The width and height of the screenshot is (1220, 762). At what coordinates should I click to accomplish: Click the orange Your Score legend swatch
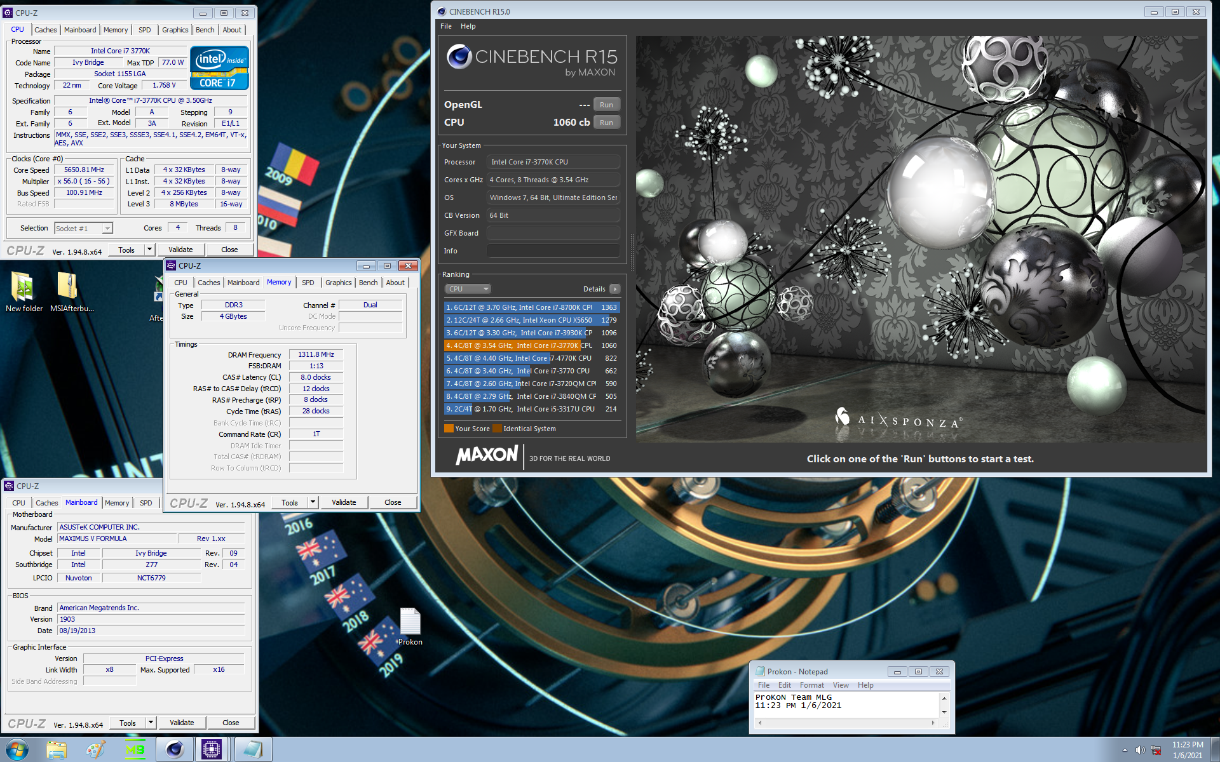449,429
